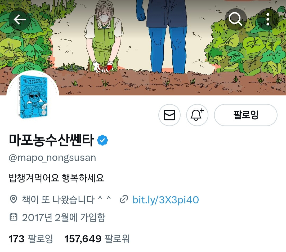View the farm illustration header image
This screenshot has width=286, height=252.
[x=143, y=48]
